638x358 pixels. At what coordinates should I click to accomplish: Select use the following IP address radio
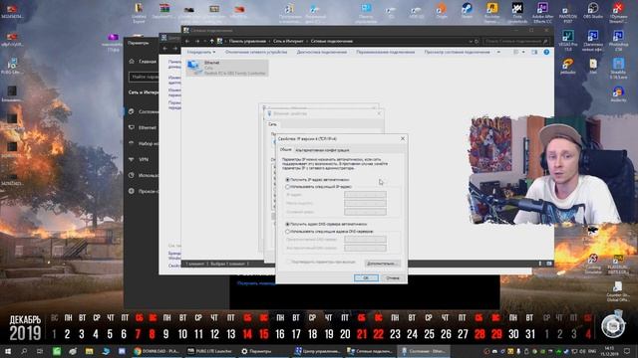click(x=288, y=187)
